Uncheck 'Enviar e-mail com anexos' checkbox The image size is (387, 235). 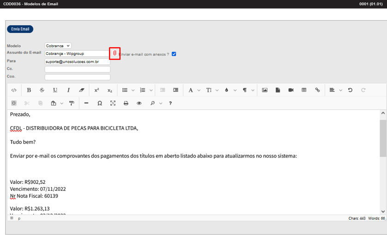tap(174, 54)
